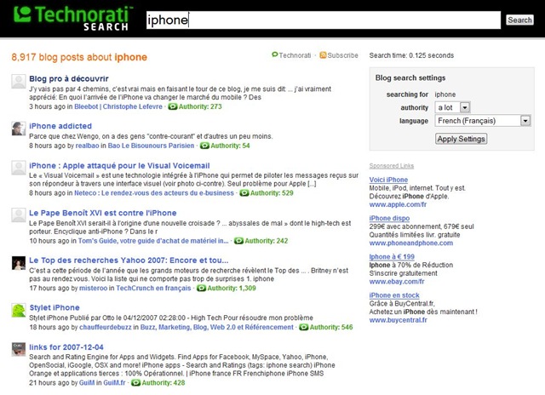This screenshot has width=545, height=395.
Task: Visit the Bao Le Bisounours Parisien blog link
Action: (x=151, y=146)
